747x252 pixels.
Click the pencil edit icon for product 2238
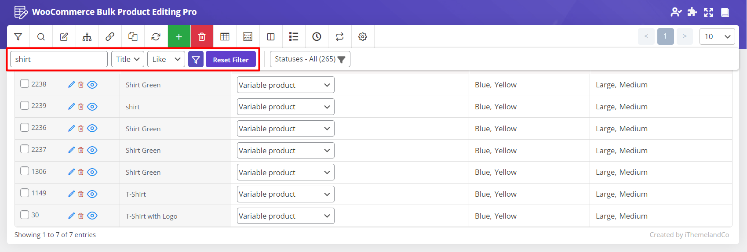click(71, 85)
